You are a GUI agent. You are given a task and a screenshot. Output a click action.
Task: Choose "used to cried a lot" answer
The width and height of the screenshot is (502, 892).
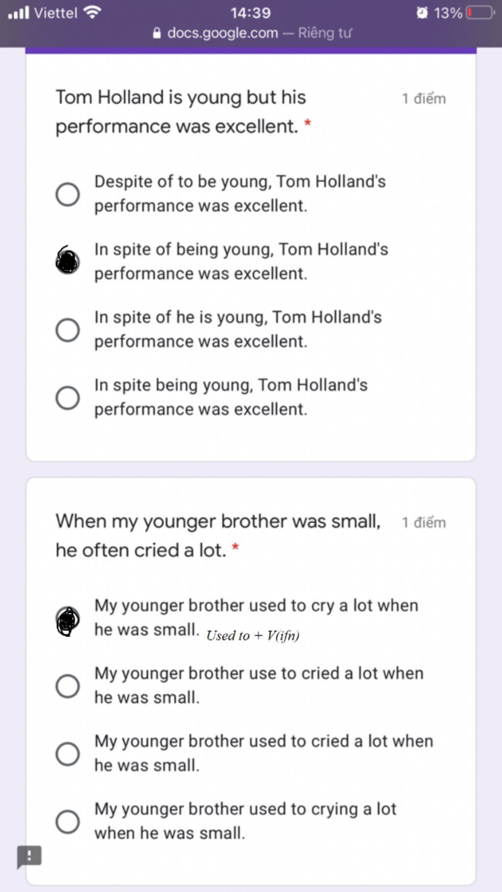68,753
